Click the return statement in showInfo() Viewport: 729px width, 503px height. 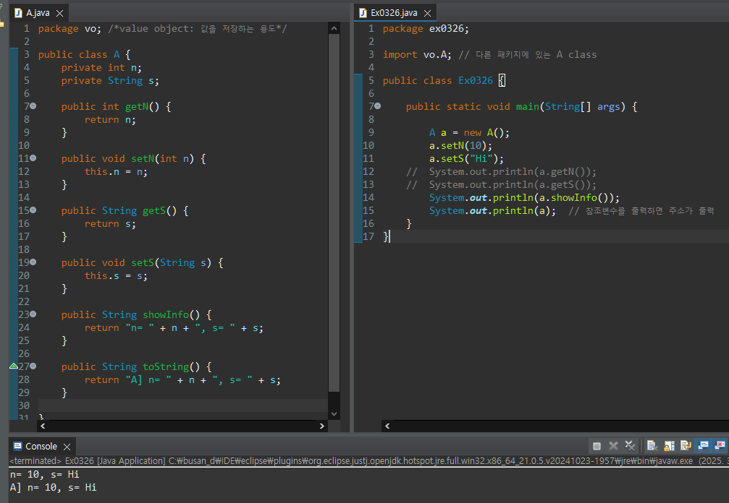174,328
